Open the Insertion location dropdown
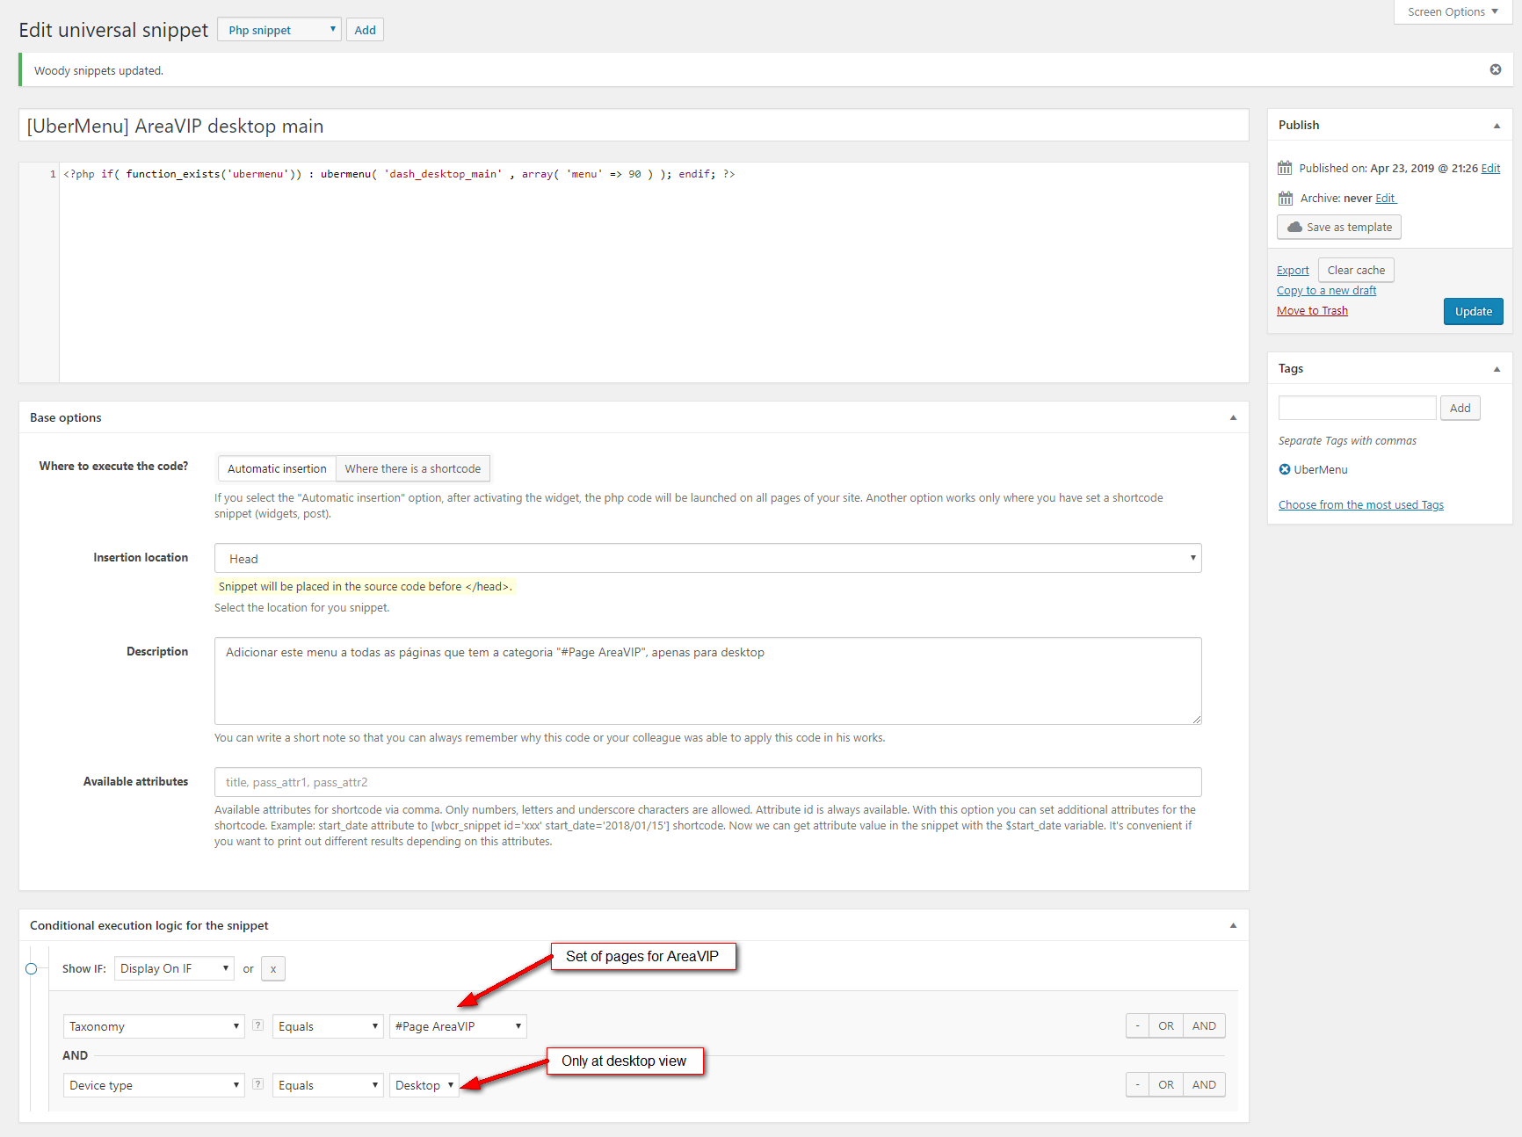The image size is (1522, 1137). [707, 558]
